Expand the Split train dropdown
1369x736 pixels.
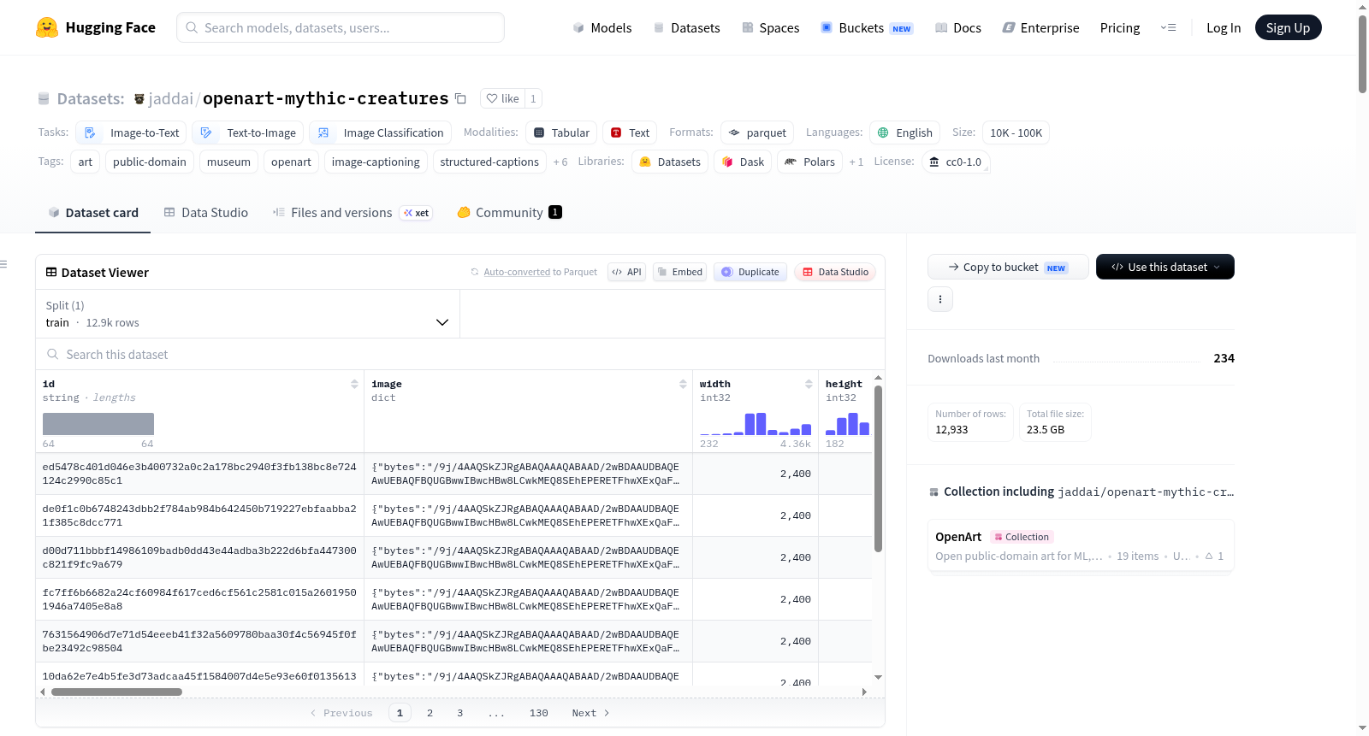tap(248, 314)
